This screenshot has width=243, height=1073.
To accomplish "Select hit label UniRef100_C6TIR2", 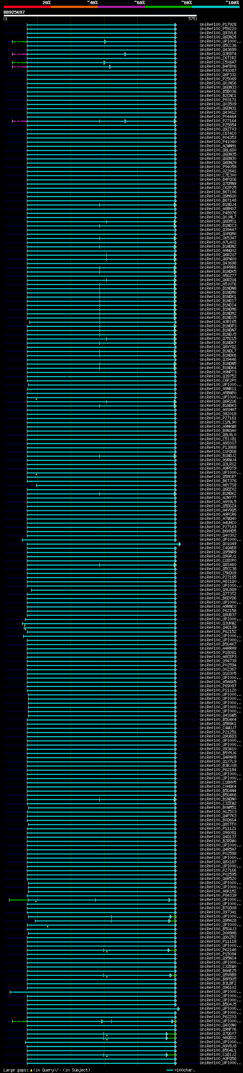I will click(218, 58).
